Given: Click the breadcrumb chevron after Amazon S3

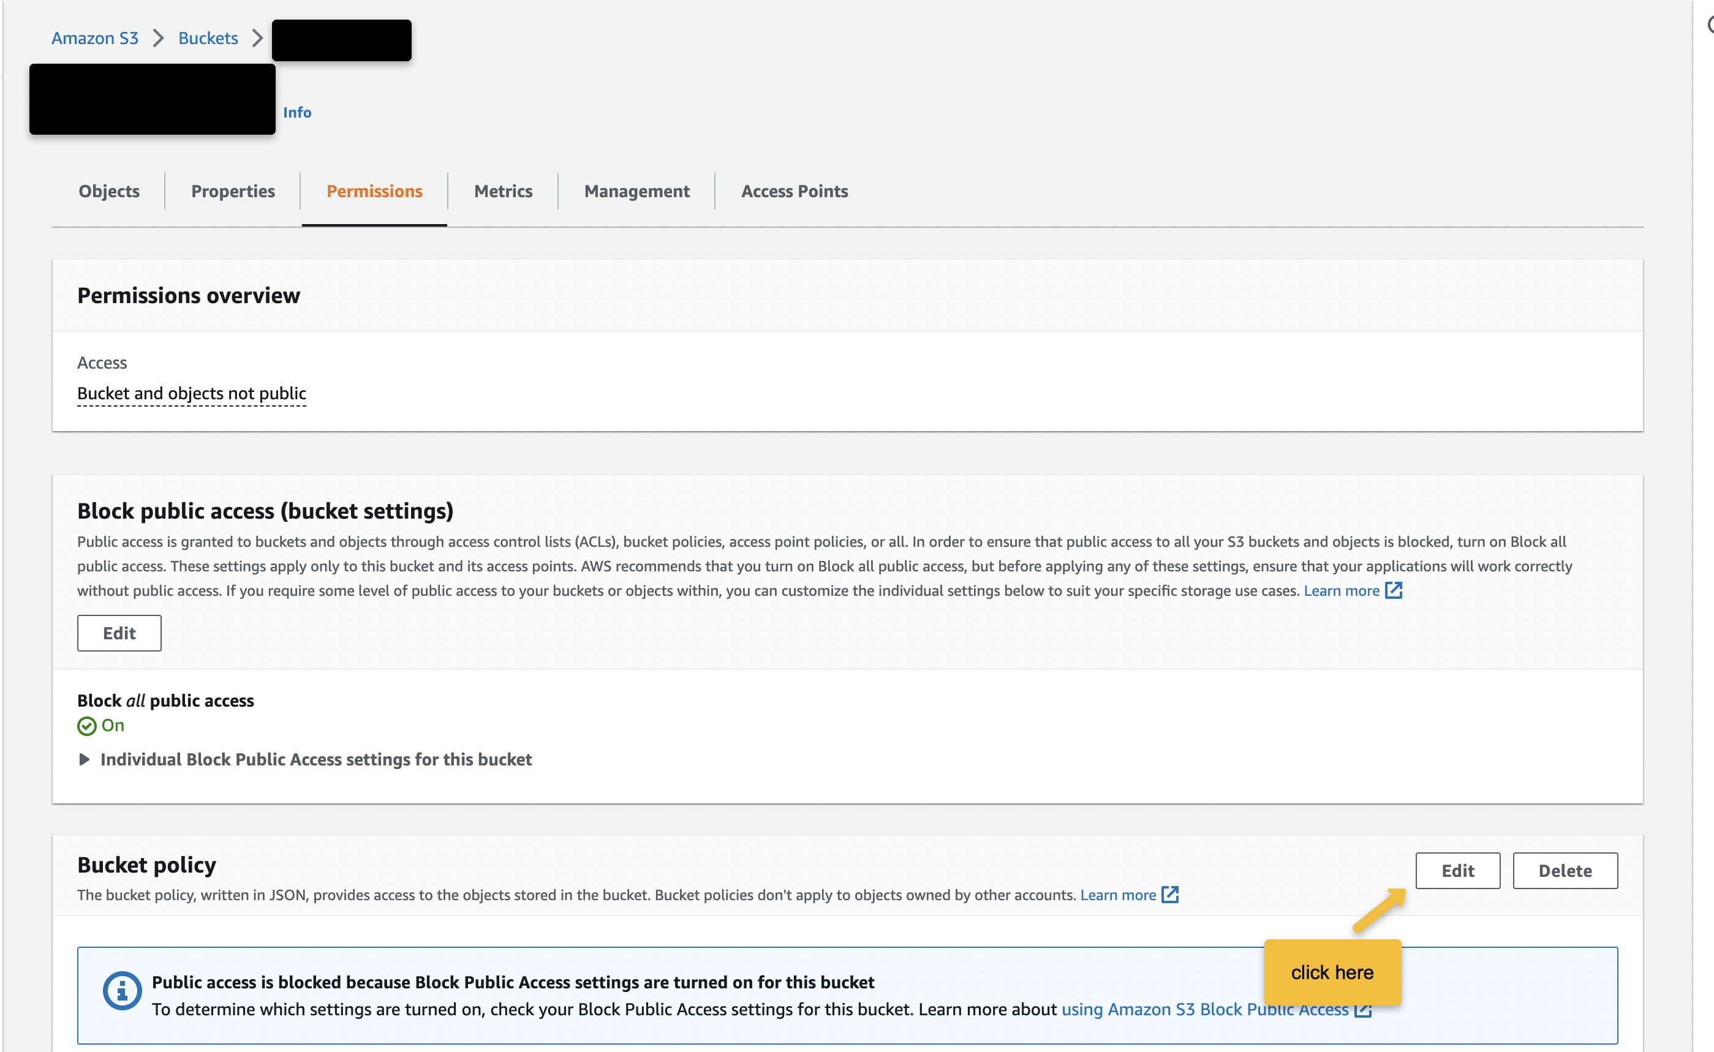Looking at the screenshot, I should (159, 38).
